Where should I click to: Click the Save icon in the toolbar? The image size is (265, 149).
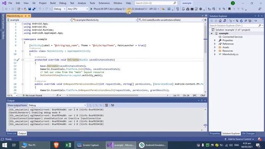(29, 9)
